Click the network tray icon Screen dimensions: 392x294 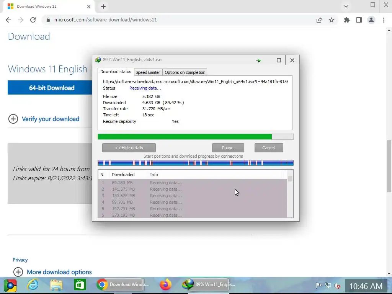[x=328, y=285]
